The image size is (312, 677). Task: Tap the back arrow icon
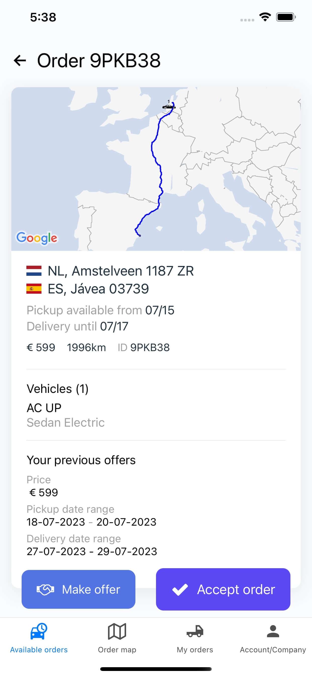coord(20,60)
